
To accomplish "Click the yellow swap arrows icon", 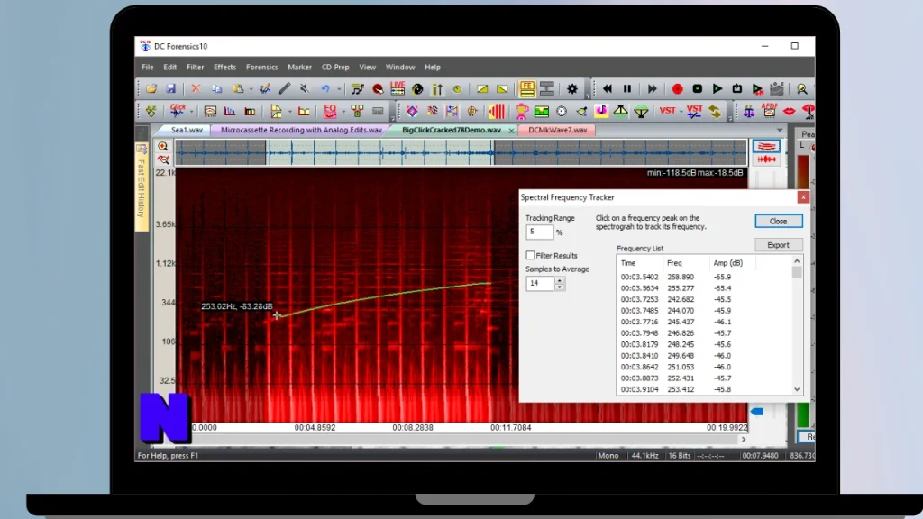I will point(715,111).
